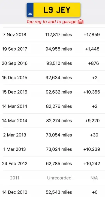Tap the L9 JEY registration plate

pyautogui.click(x=53, y=10)
